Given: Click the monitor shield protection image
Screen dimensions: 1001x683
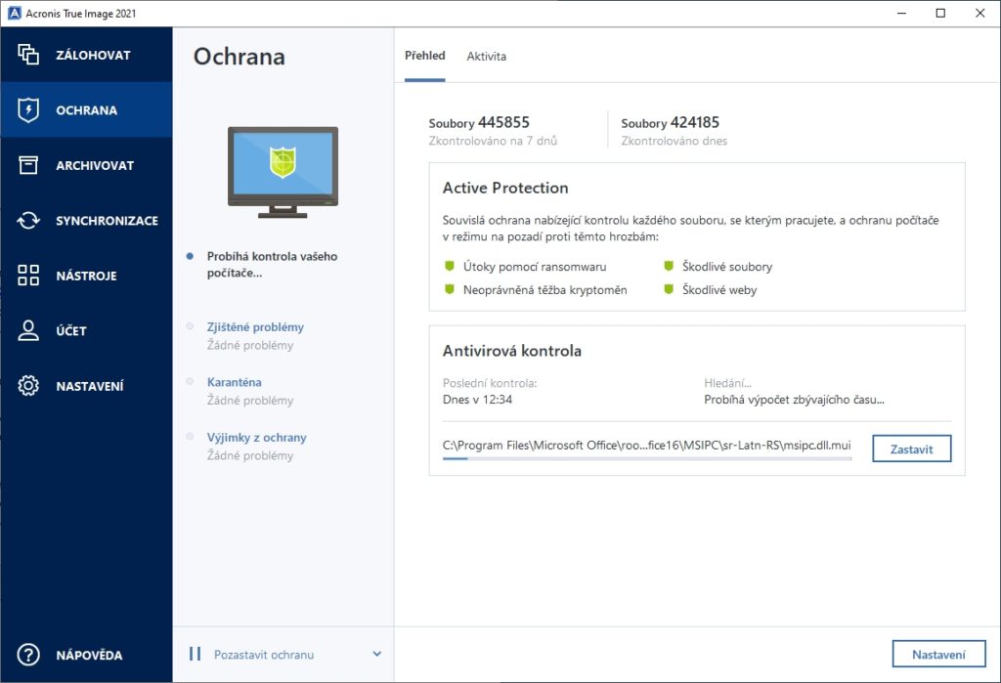Looking at the screenshot, I should (283, 171).
